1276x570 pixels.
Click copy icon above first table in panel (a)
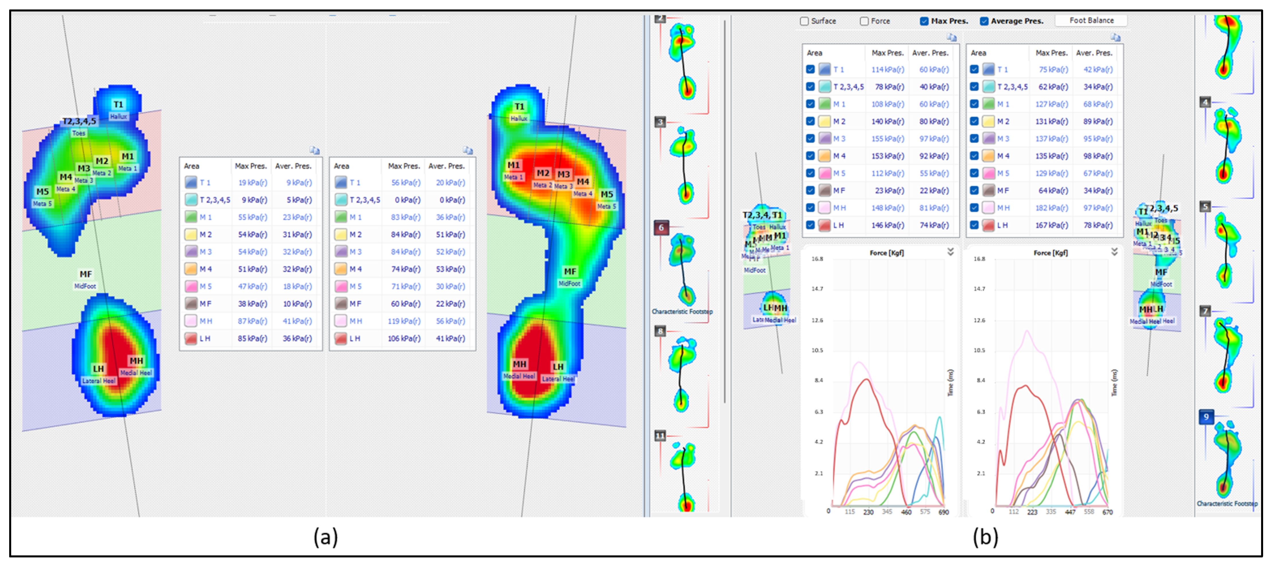pyautogui.click(x=314, y=150)
